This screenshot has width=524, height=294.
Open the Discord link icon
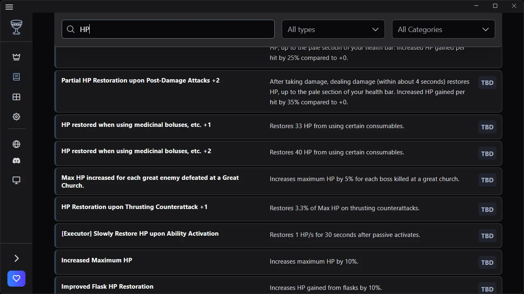point(16,161)
